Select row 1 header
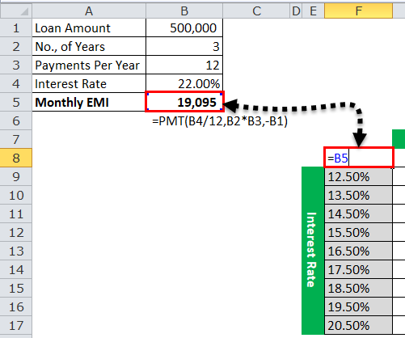405x338 pixels. [x=16, y=27]
